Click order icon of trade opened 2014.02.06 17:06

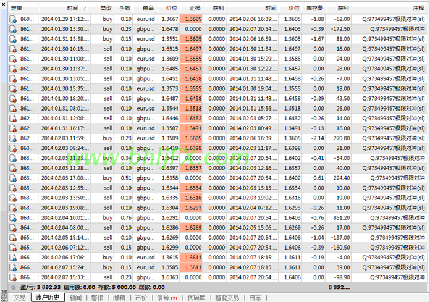point(13,258)
